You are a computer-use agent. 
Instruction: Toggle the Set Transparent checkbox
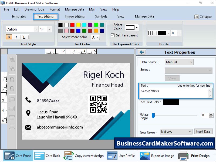113,35
